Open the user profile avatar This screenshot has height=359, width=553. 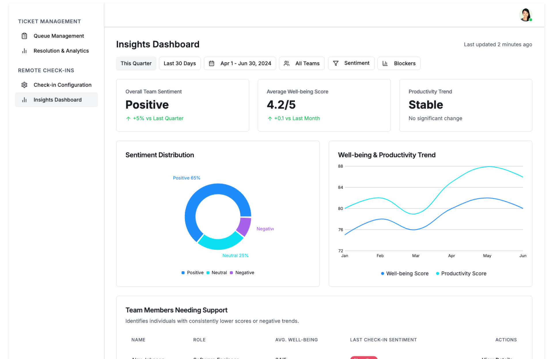point(525,15)
